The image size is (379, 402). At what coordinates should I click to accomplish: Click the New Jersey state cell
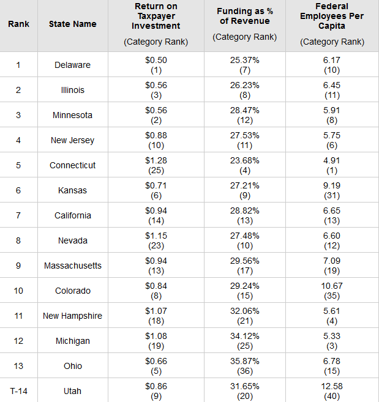pyautogui.click(x=72, y=140)
